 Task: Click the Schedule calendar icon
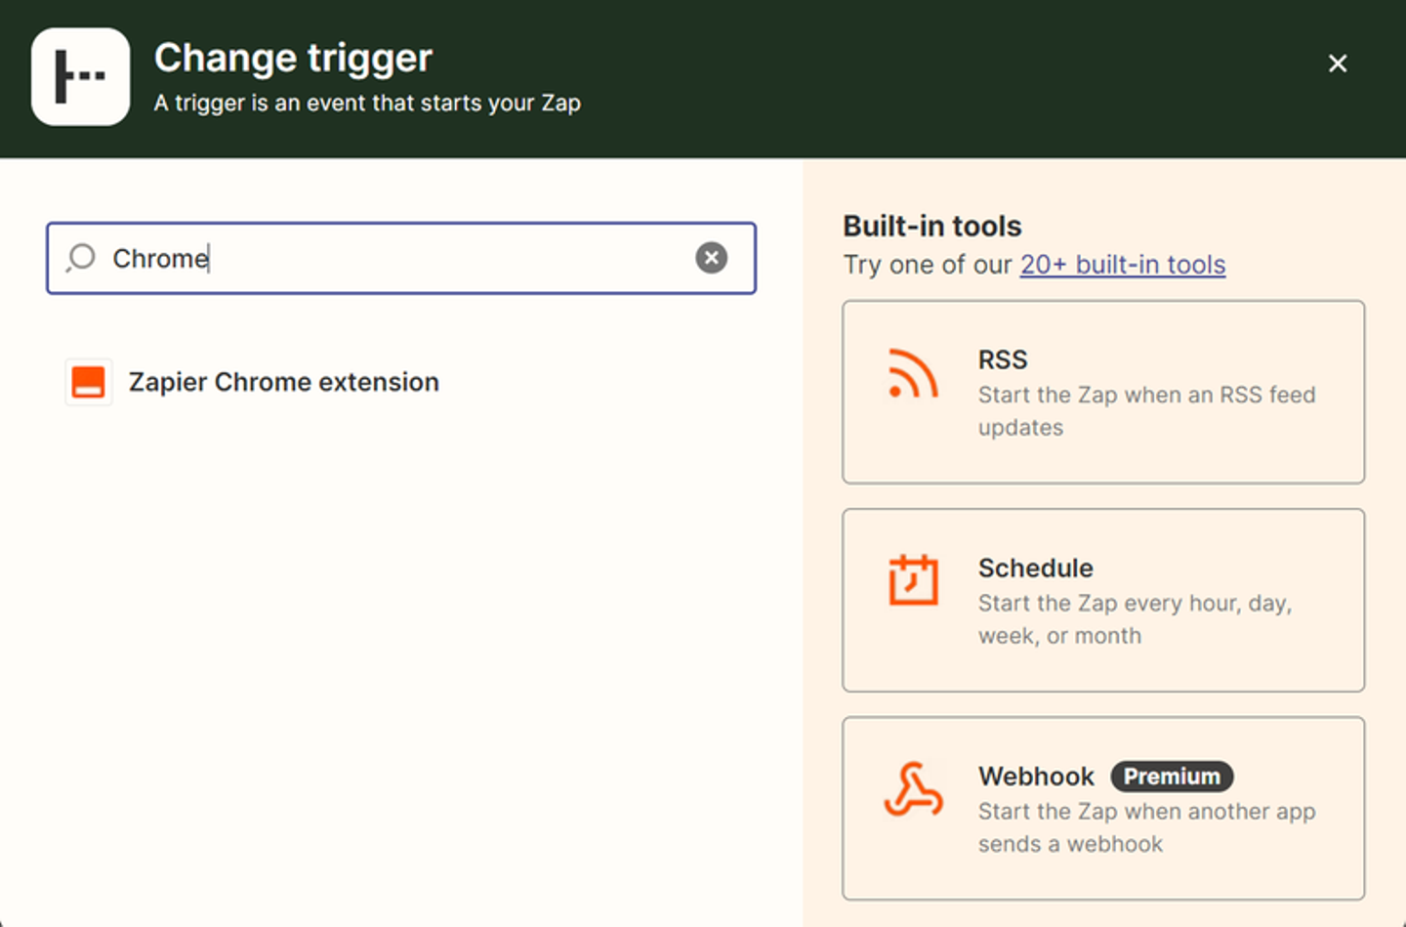pyautogui.click(x=913, y=580)
